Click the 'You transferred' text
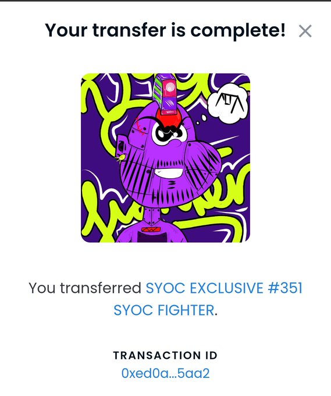331x396 pixels. [x=85, y=288]
